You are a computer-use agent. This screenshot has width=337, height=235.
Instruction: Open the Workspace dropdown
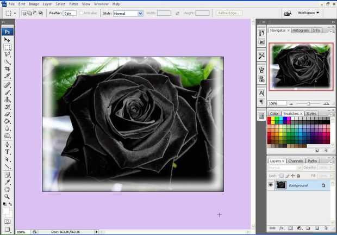(309, 13)
